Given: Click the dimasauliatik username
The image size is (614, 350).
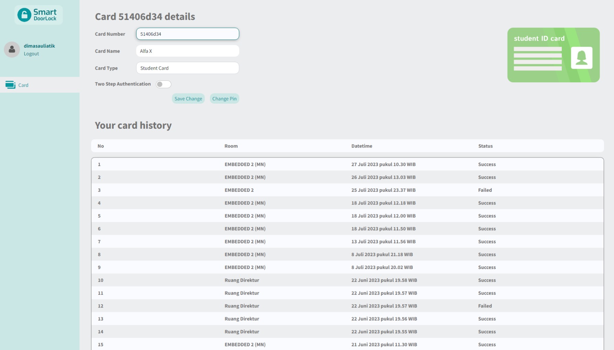Looking at the screenshot, I should [x=39, y=46].
